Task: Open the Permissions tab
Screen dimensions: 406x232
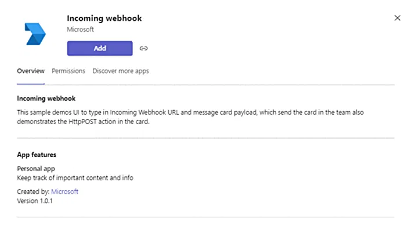Action: click(68, 71)
